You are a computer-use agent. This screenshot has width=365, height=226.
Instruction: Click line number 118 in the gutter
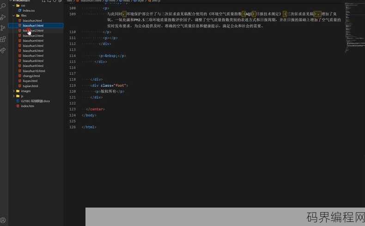[x=73, y=79]
